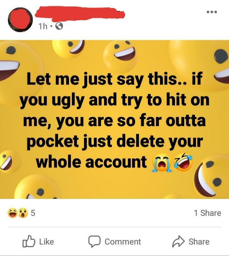Click the word 'account' in the post
229x256 pixels.
click(116, 162)
